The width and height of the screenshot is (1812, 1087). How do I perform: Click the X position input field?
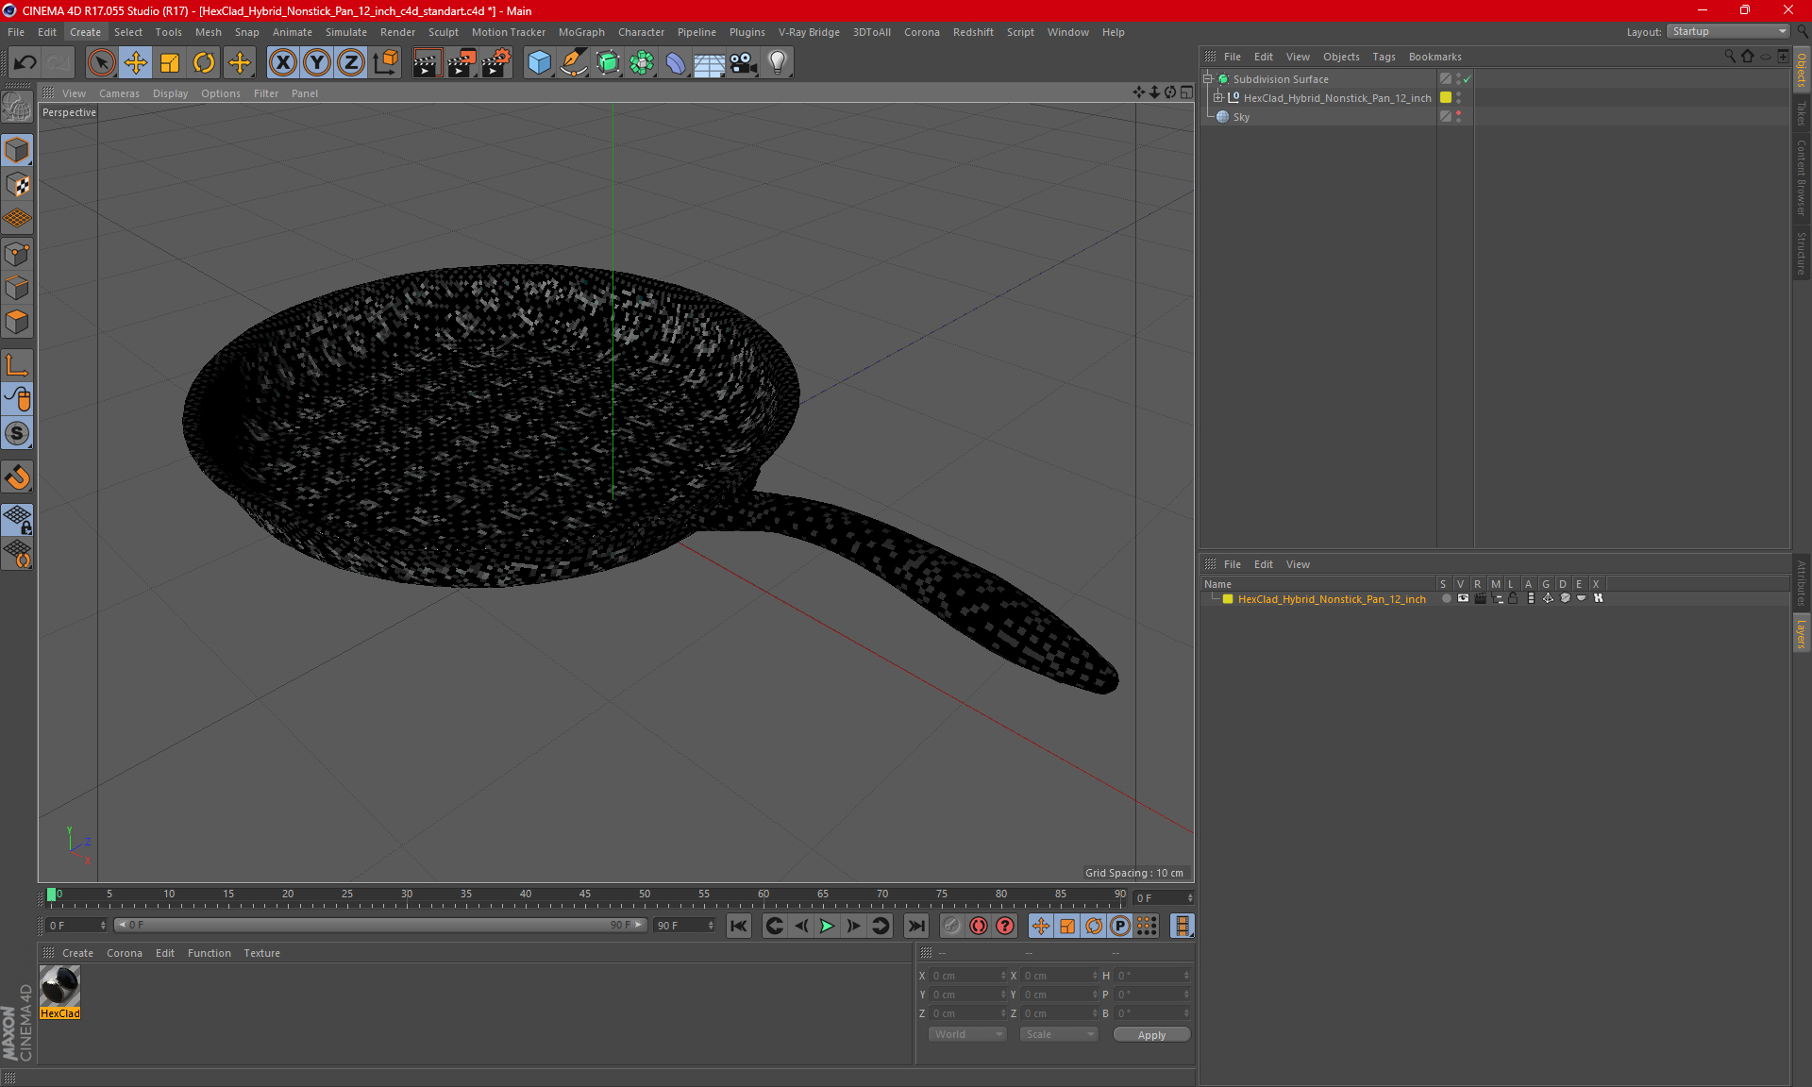coord(967,976)
